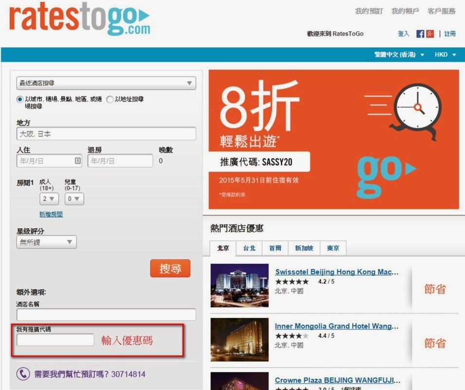Open the Swissotel Beijing hotel thumbnail

pos(240,285)
